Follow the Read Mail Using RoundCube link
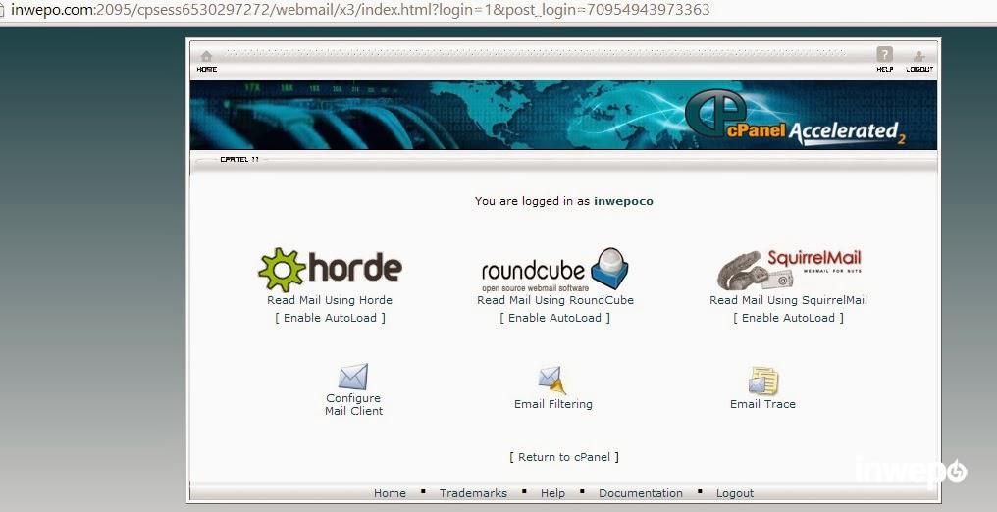Viewport: 997px width, 512px height. 555,300
